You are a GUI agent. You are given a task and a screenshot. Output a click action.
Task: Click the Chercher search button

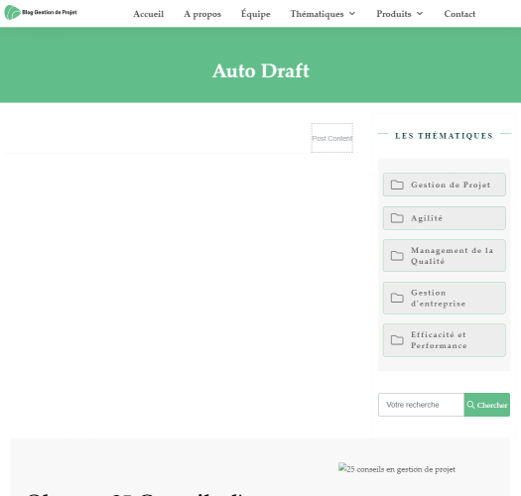pyautogui.click(x=487, y=405)
